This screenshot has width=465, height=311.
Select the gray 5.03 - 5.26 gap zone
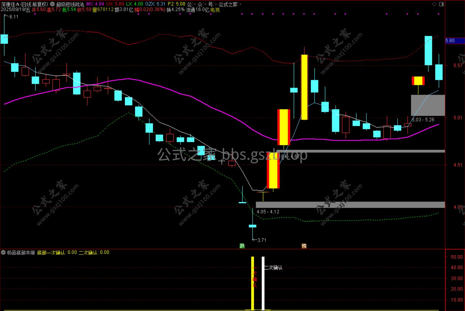[428, 105]
